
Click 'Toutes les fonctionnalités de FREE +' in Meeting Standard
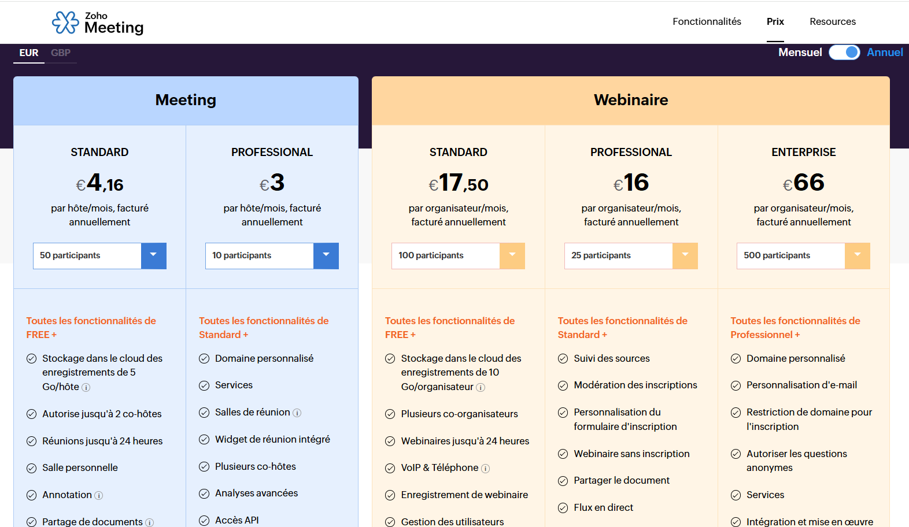coord(91,328)
